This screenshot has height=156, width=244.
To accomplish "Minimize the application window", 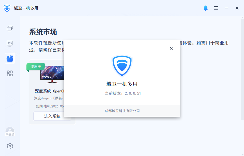I will (x=227, y=8).
